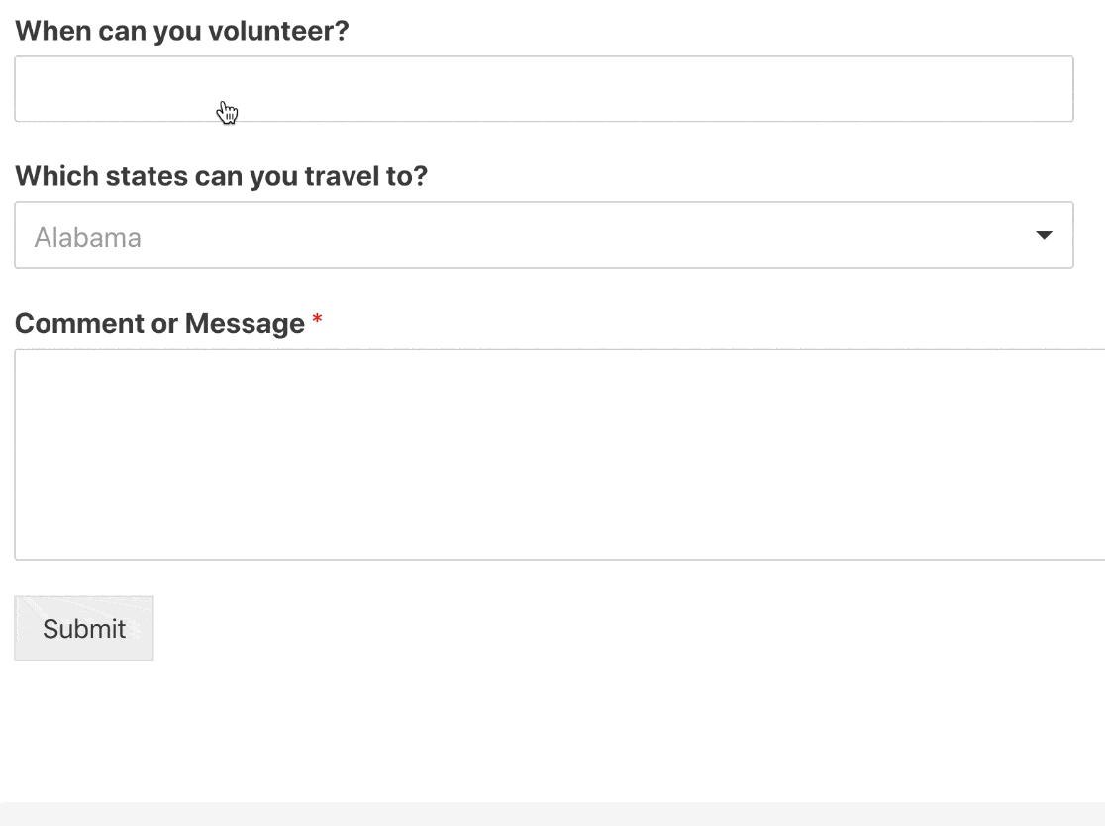
Task: Open the states dropdown arrow
Action: click(1043, 236)
